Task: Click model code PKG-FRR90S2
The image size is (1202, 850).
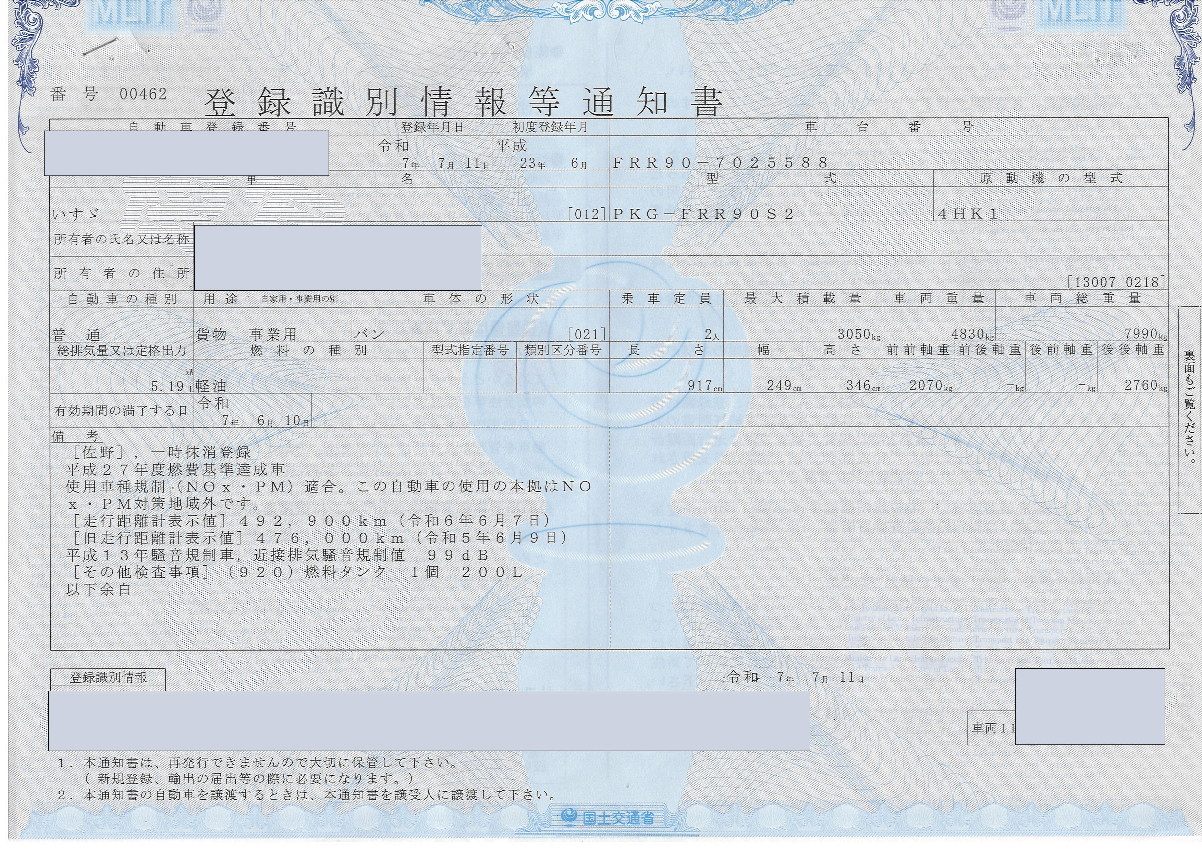Action: 703,214
